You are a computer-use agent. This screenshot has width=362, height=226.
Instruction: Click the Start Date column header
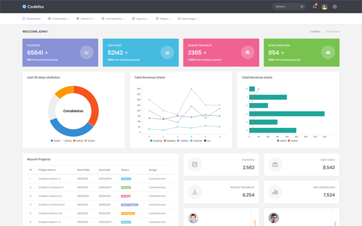coord(83,170)
